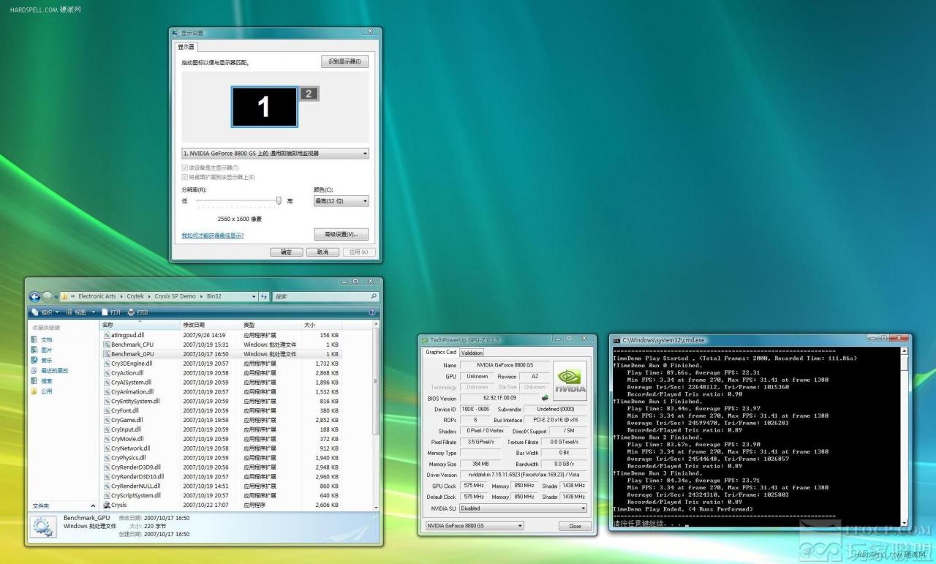Click the Electronic Arts breadcrumb
936x564 pixels.
(x=97, y=296)
